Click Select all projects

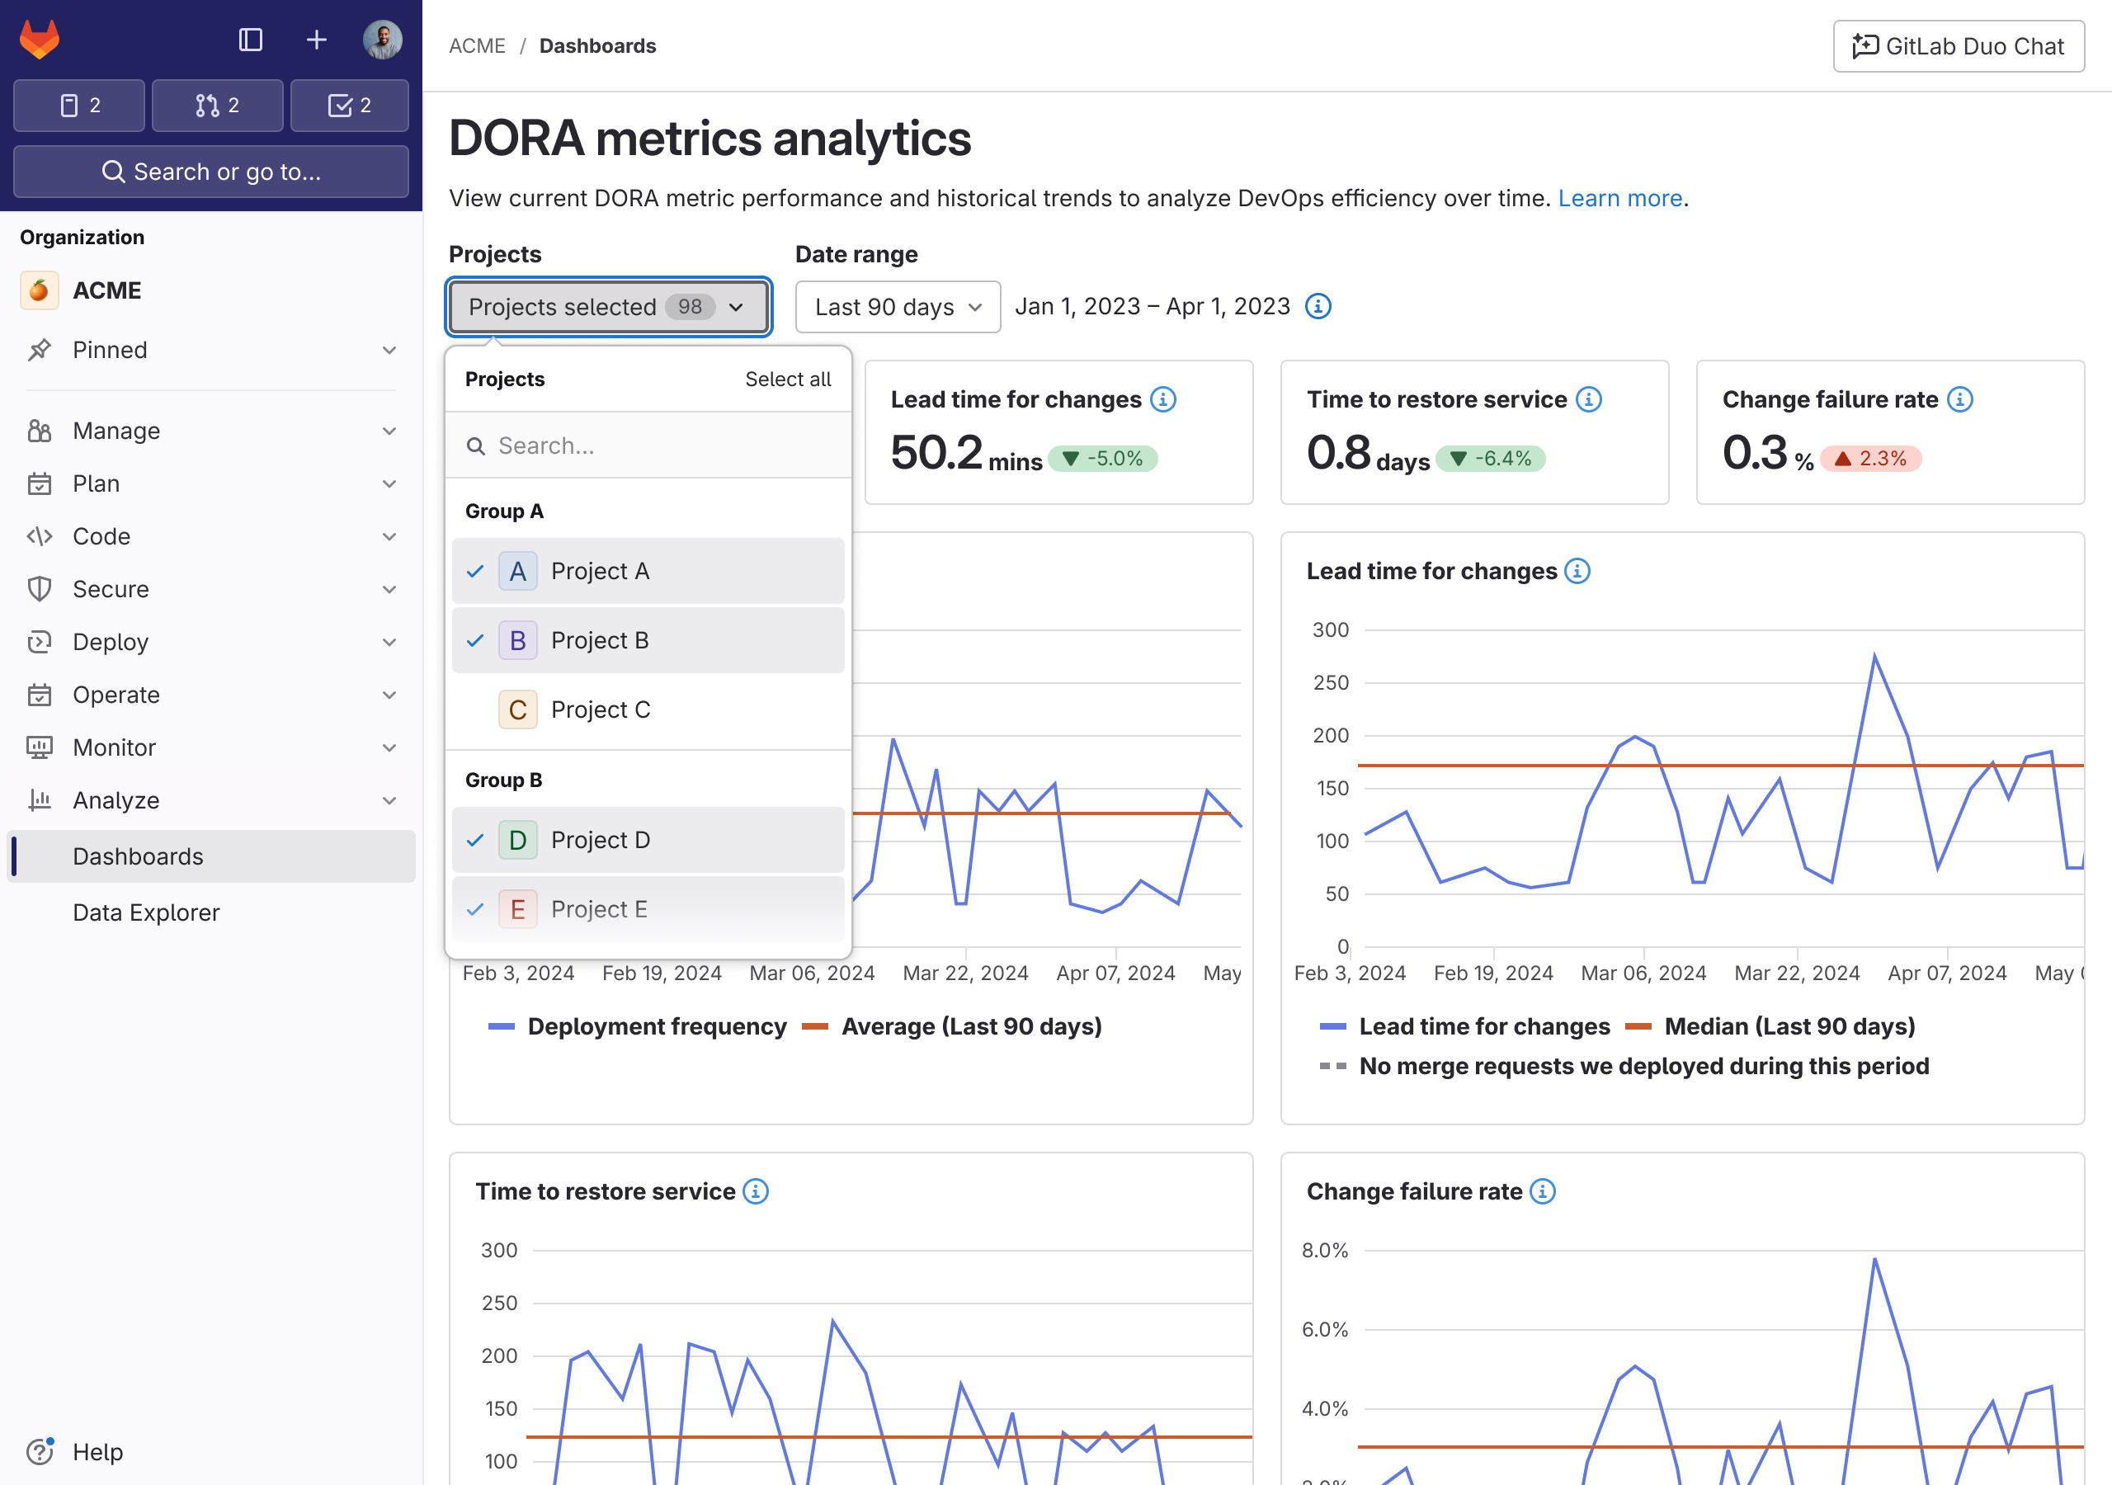point(787,379)
